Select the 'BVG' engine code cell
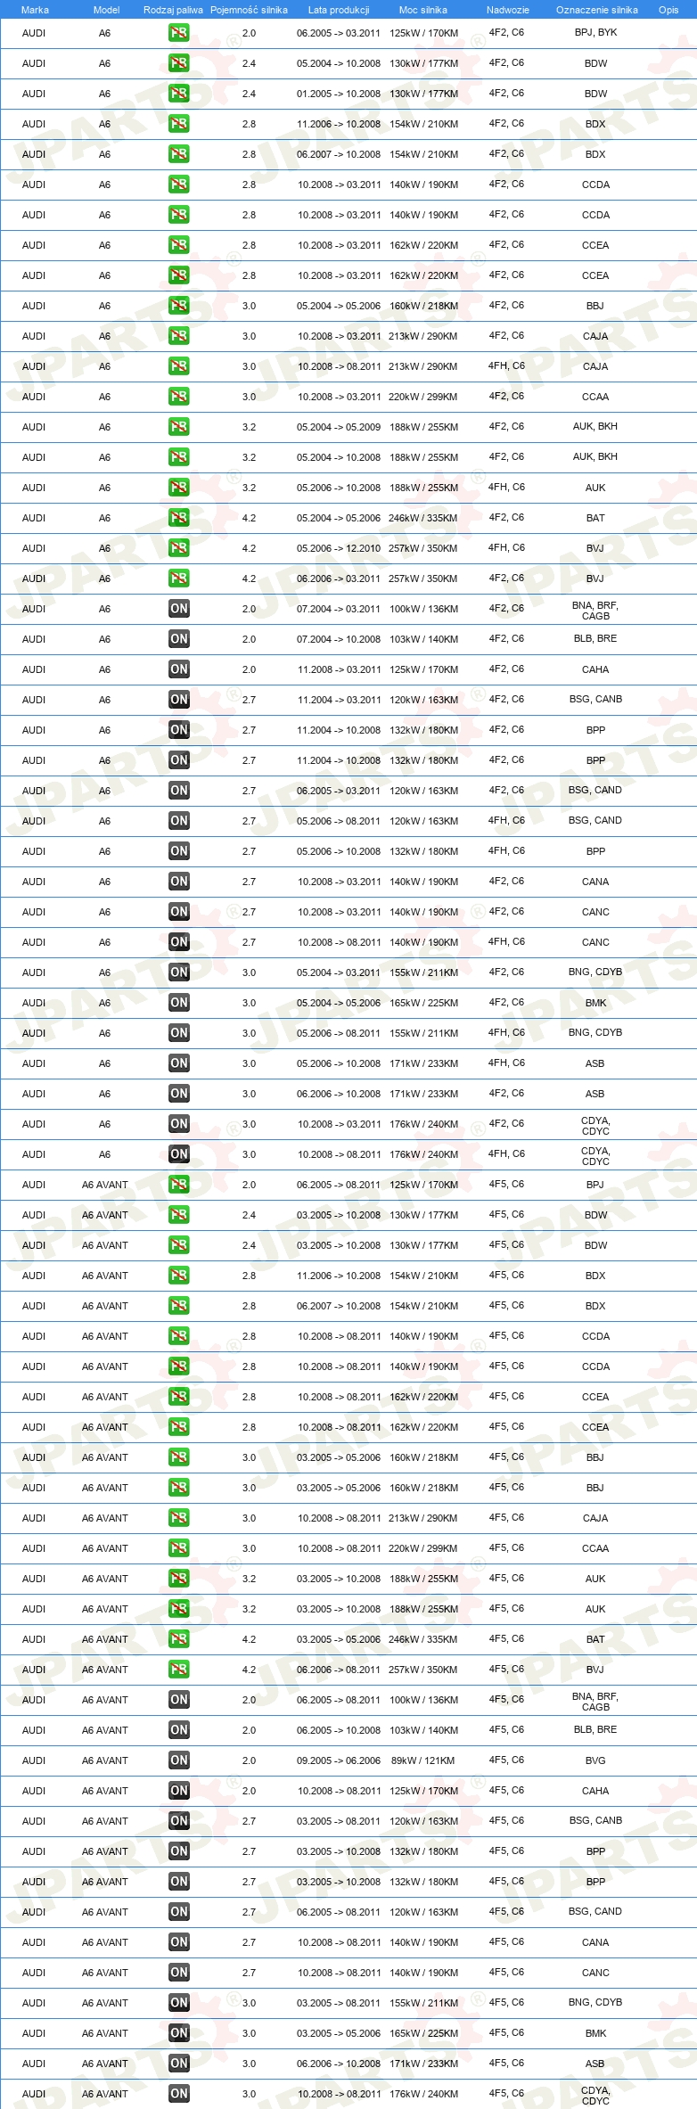 tap(595, 1760)
